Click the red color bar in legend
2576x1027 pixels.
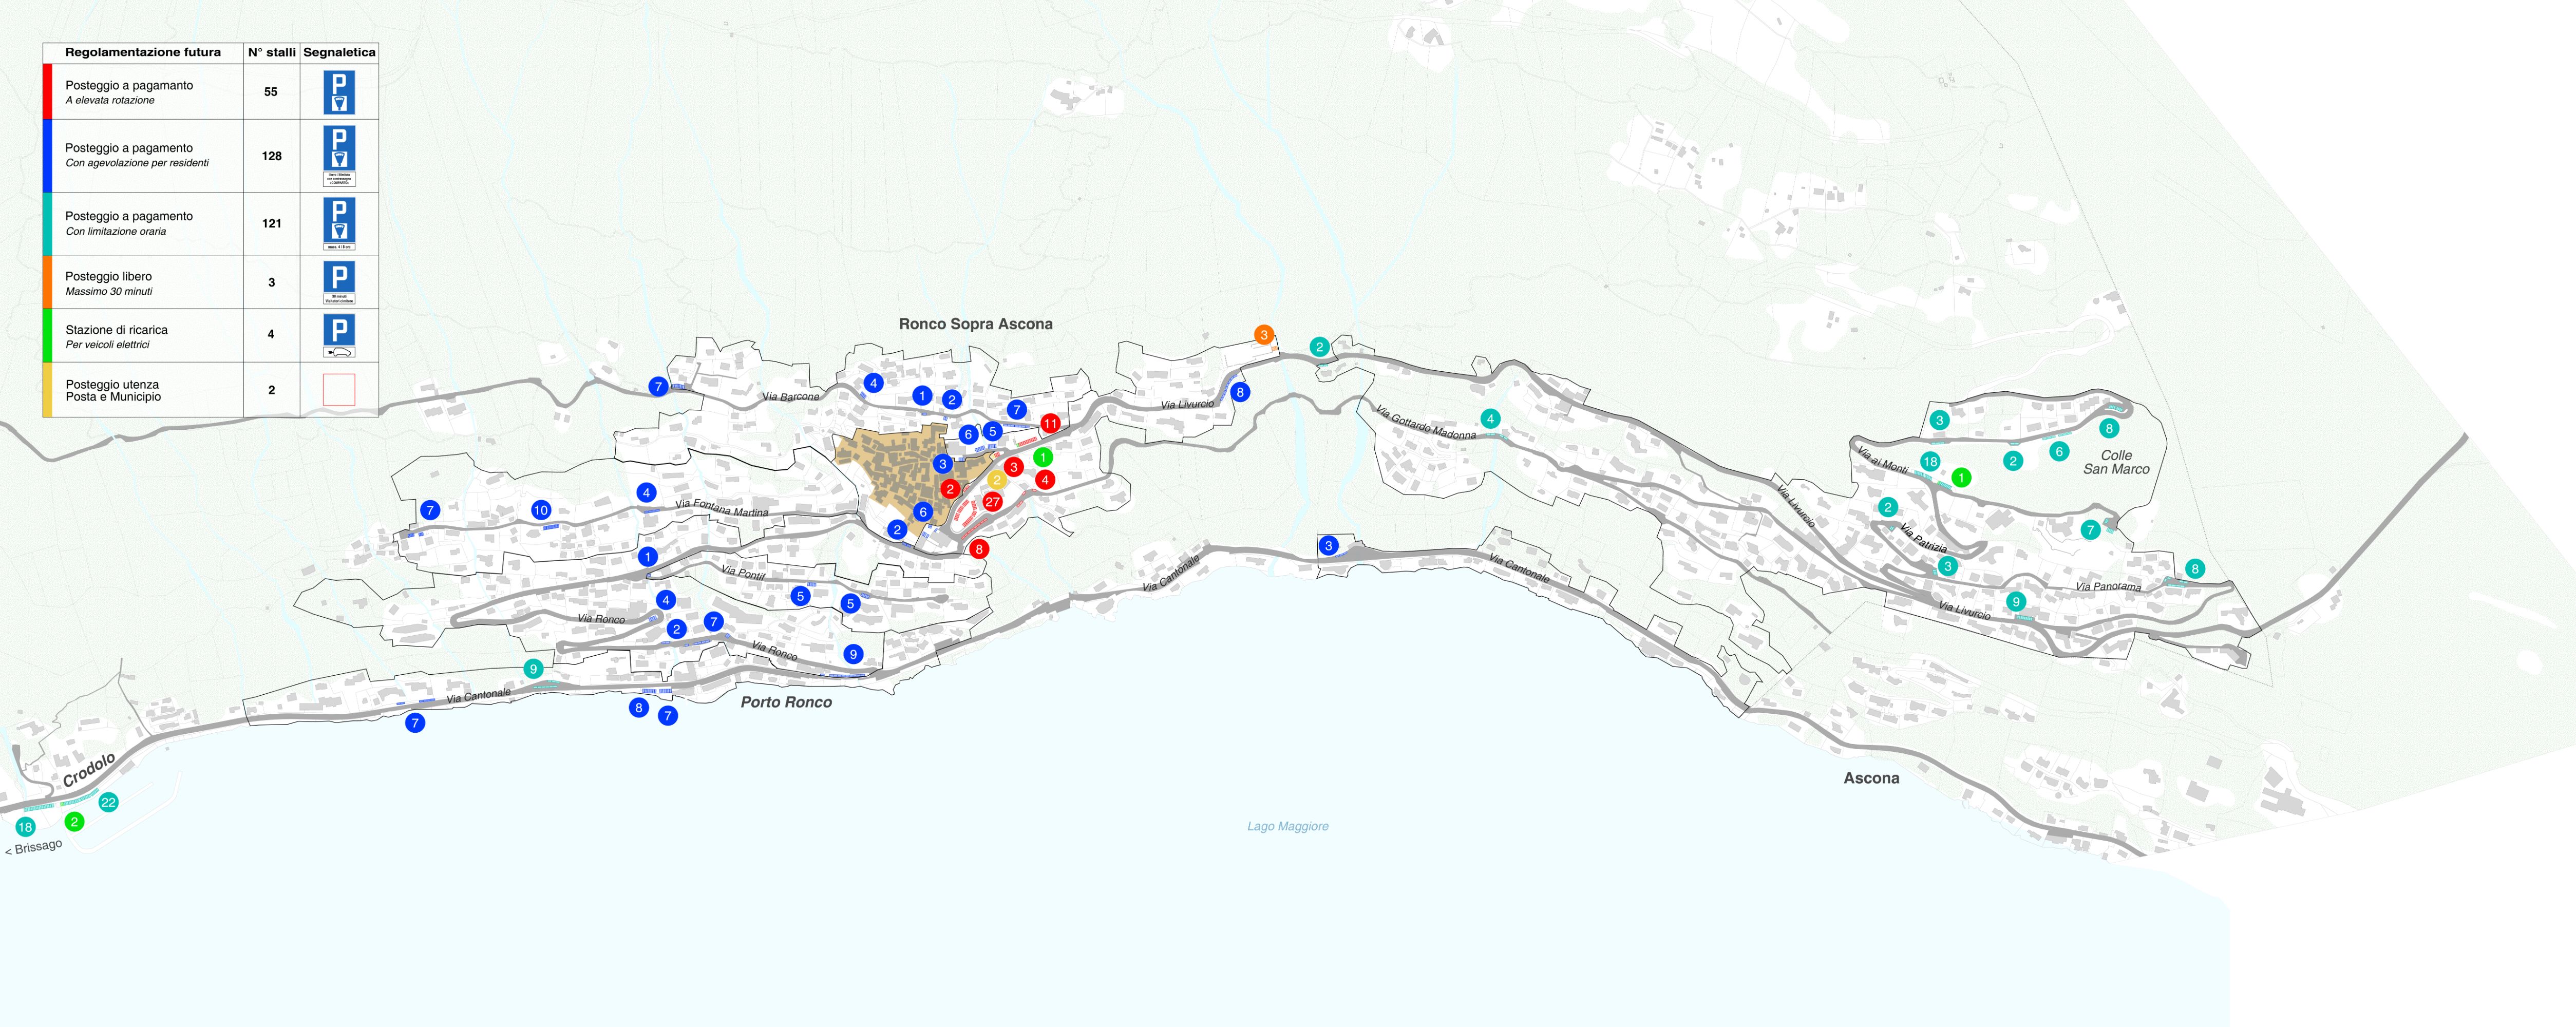click(47, 92)
